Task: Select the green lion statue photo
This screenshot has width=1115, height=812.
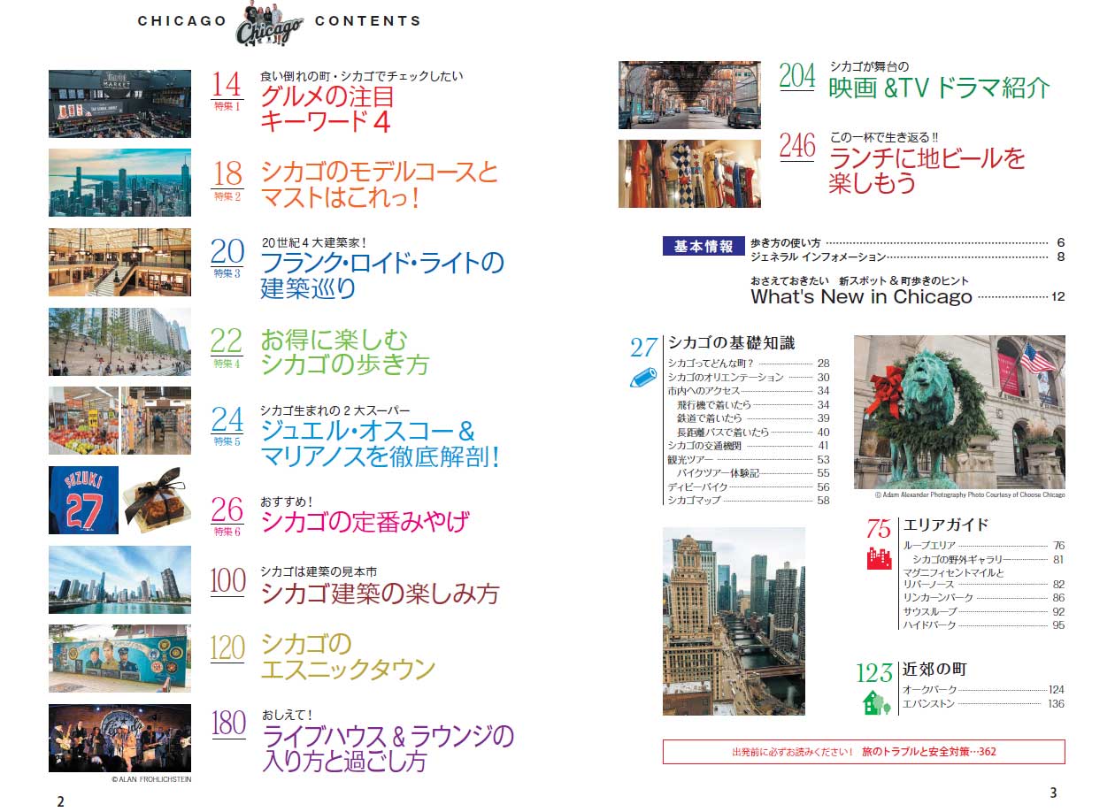Action: pyautogui.click(x=958, y=411)
